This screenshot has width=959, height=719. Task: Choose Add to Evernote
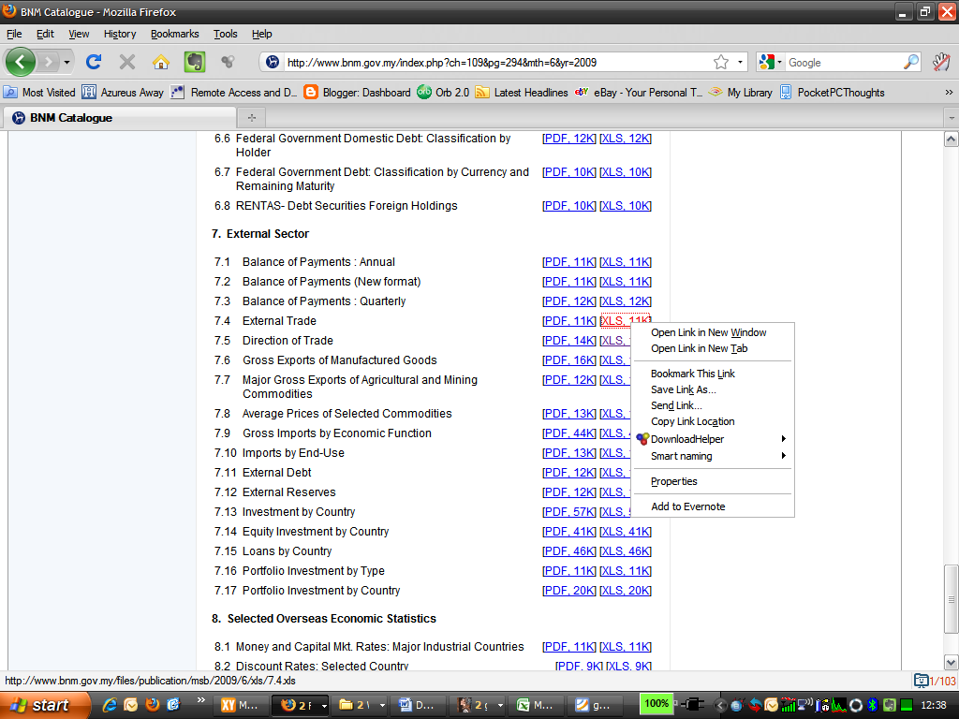(x=713, y=506)
